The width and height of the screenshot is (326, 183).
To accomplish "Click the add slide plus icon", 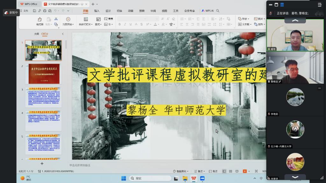I will 42,163.
